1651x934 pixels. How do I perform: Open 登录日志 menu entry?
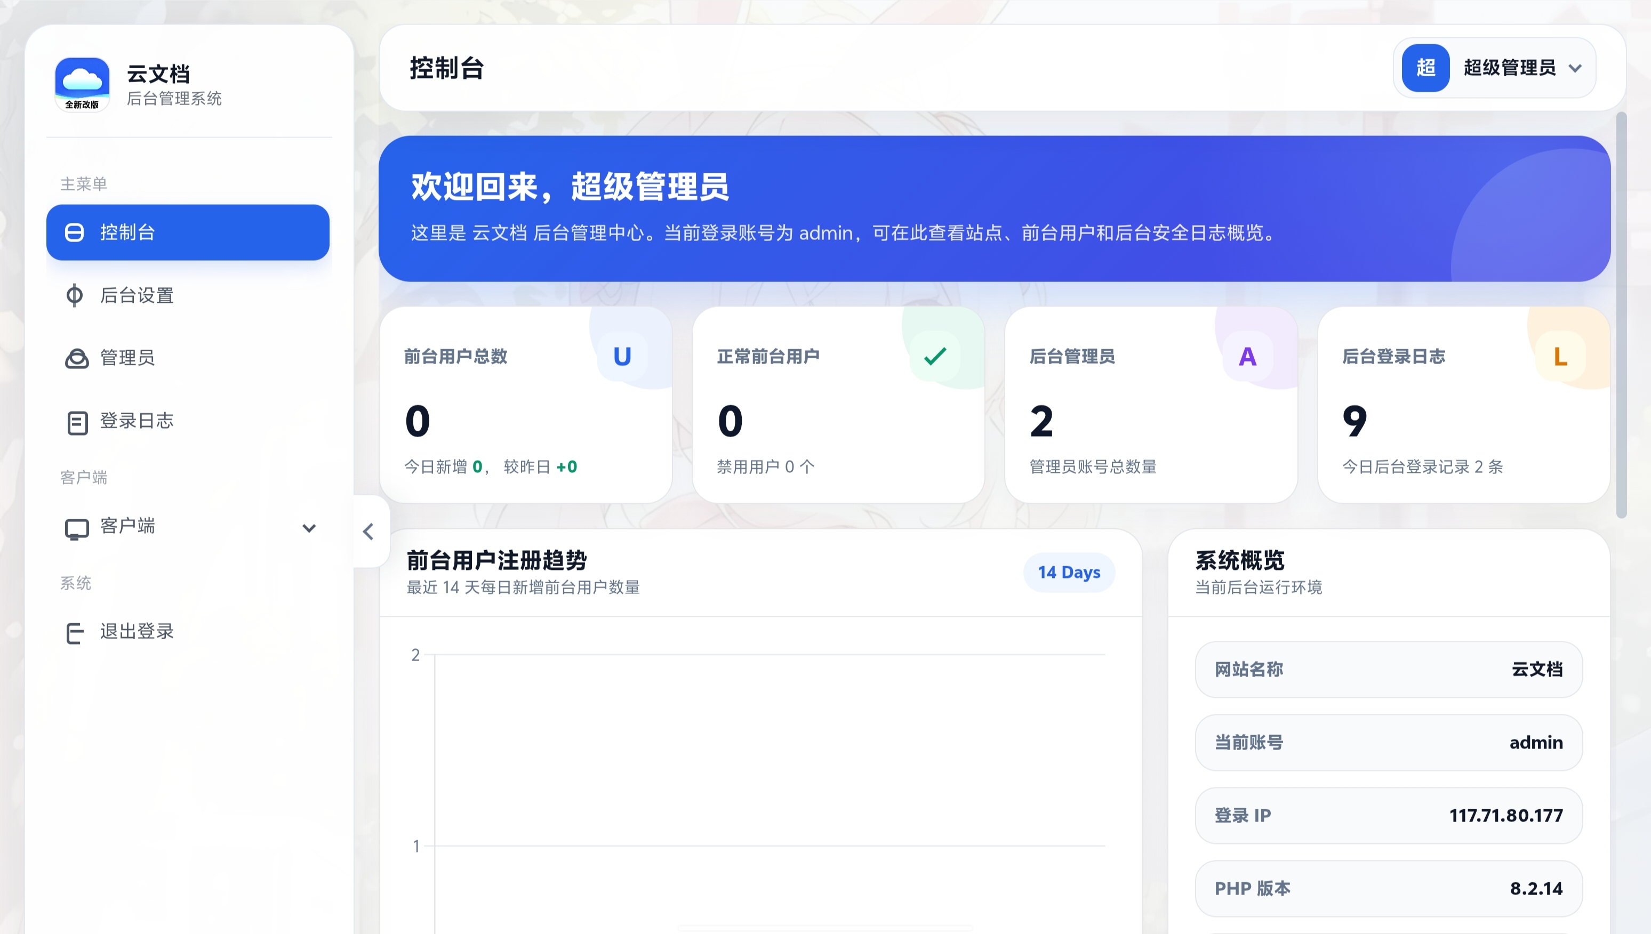(x=188, y=422)
